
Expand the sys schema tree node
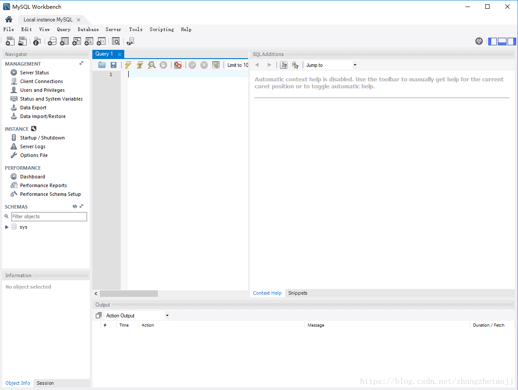pyautogui.click(x=7, y=227)
